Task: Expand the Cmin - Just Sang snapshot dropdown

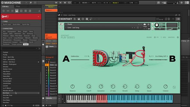Action: (66, 28)
